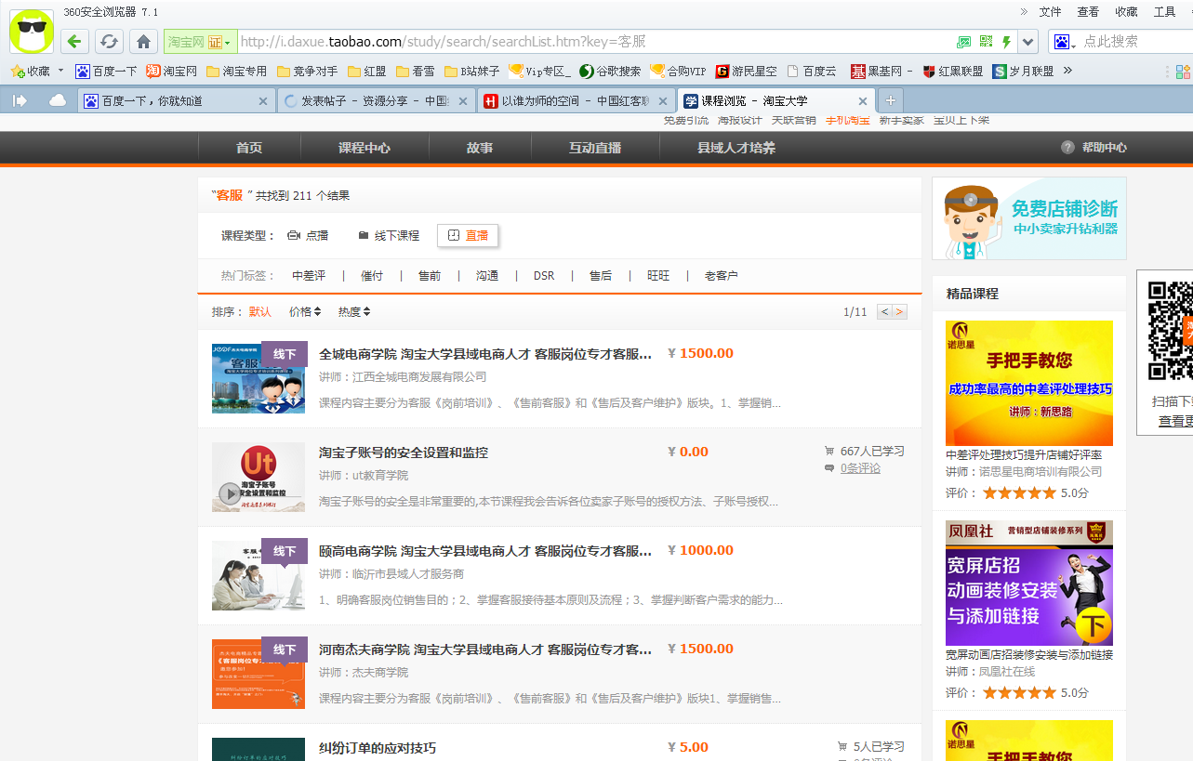Sort results by 热度
This screenshot has width=1193, height=761.
click(x=354, y=312)
